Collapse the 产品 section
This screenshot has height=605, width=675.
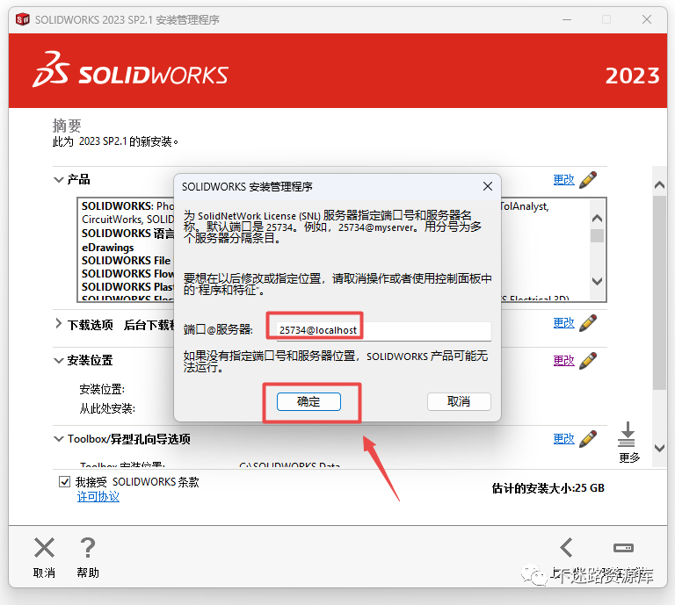(x=58, y=180)
